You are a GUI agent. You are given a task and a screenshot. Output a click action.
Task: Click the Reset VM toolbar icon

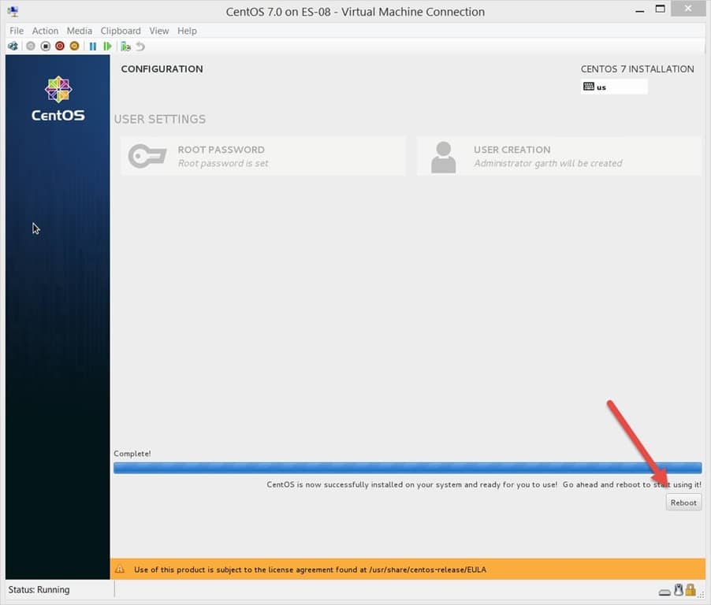(108, 46)
